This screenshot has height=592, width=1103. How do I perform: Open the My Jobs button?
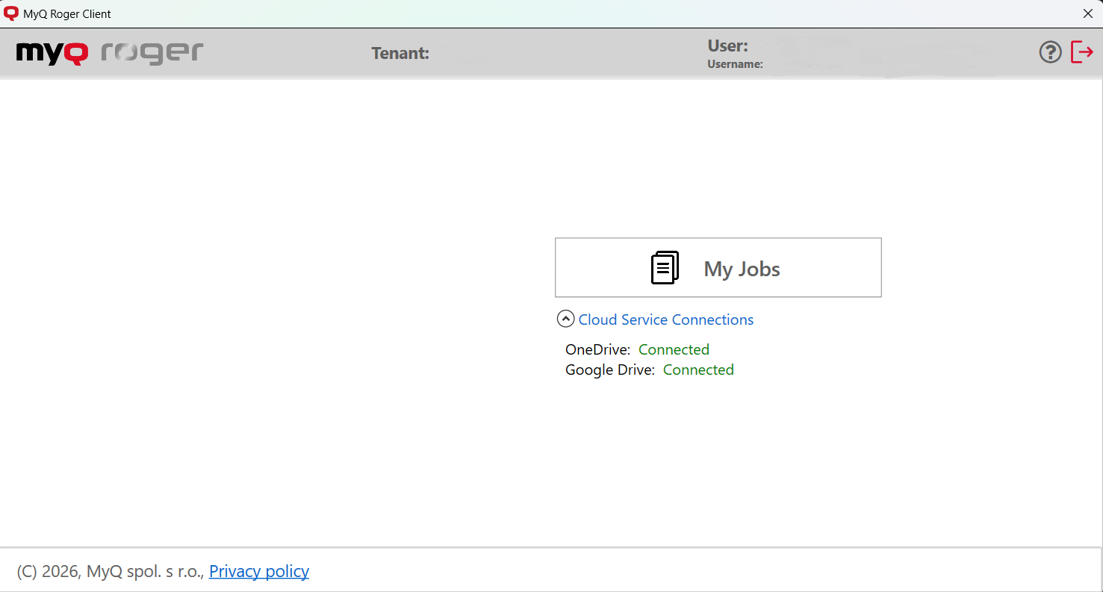tap(718, 268)
